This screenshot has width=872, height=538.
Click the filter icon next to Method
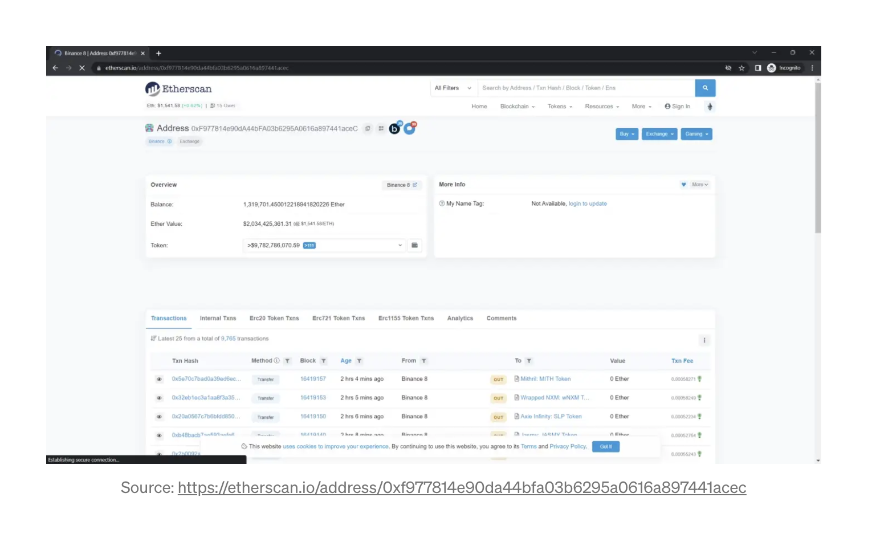click(287, 361)
